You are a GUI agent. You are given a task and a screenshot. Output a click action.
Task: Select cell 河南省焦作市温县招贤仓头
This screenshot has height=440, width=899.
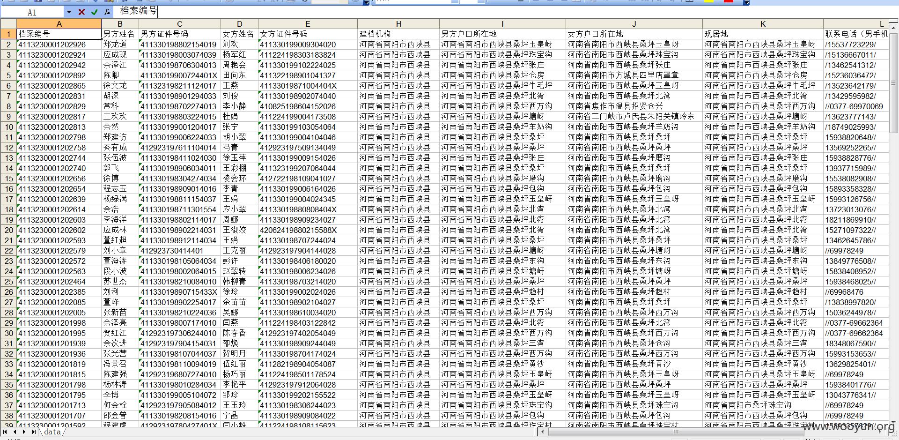[634, 106]
